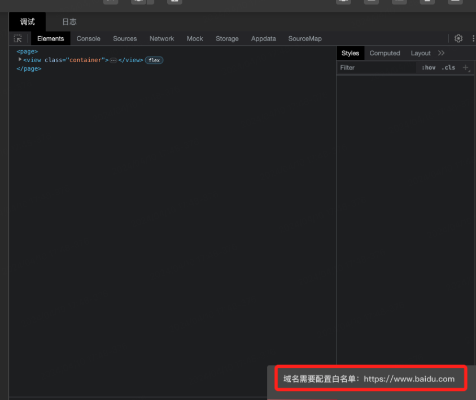Viewport: 476px width, 400px height.
Task: Show the Appdata tab
Action: (264, 38)
